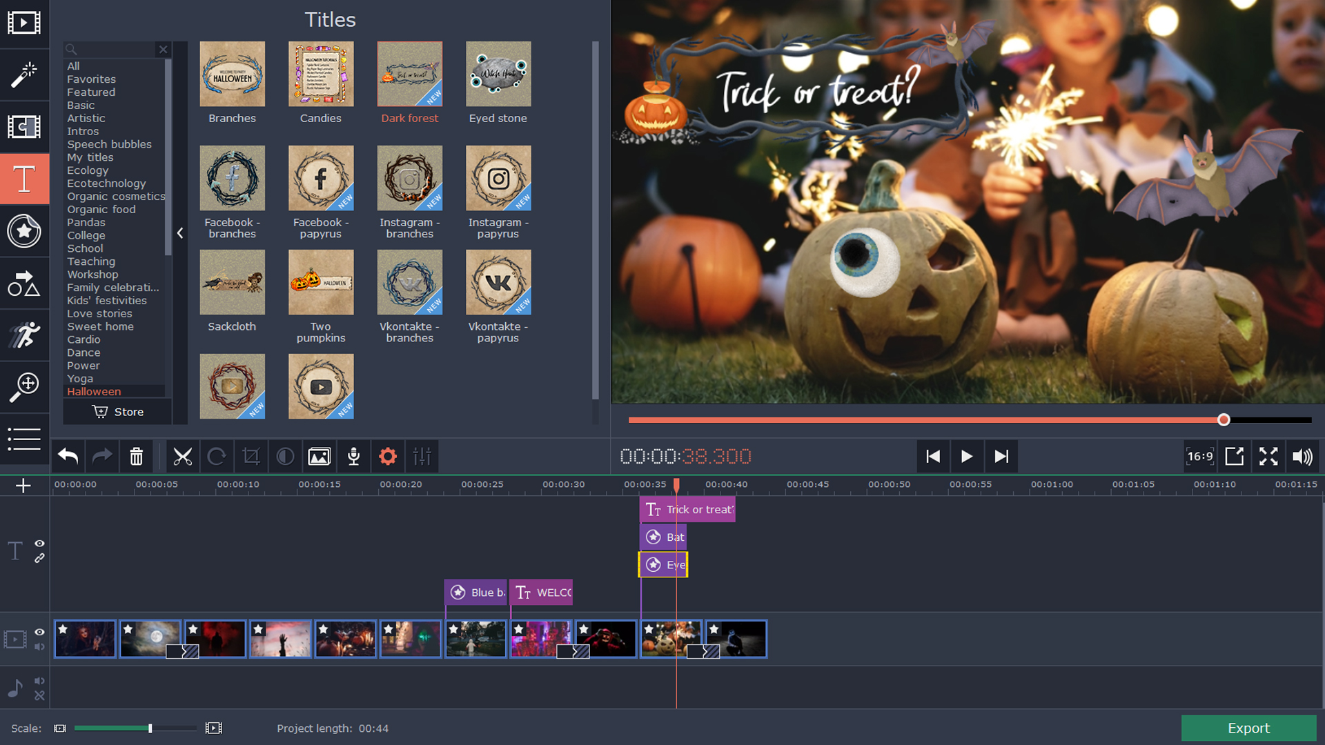Open the Pan and Zoom tool
1325x745 pixels.
(25, 387)
